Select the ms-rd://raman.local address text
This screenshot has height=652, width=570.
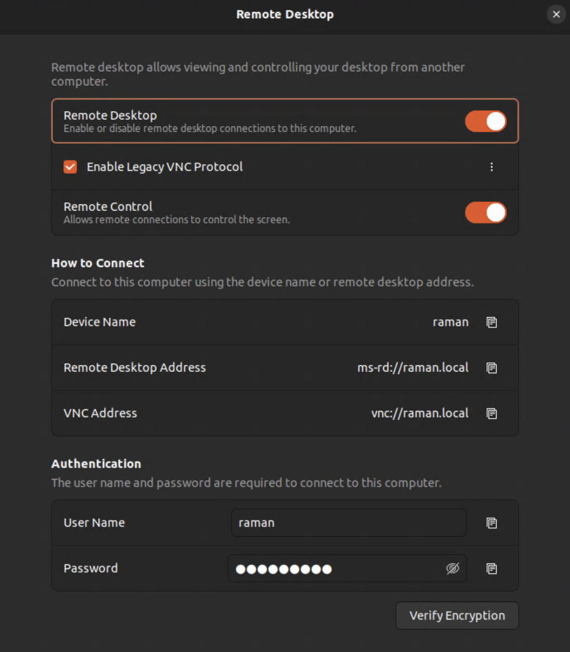point(412,368)
